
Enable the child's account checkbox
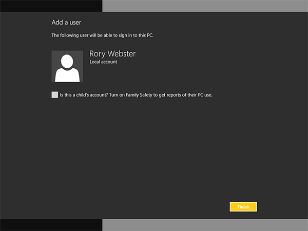click(55, 94)
